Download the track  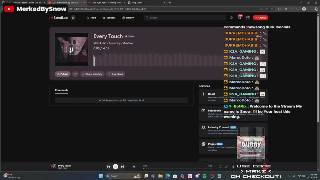[x=115, y=74]
